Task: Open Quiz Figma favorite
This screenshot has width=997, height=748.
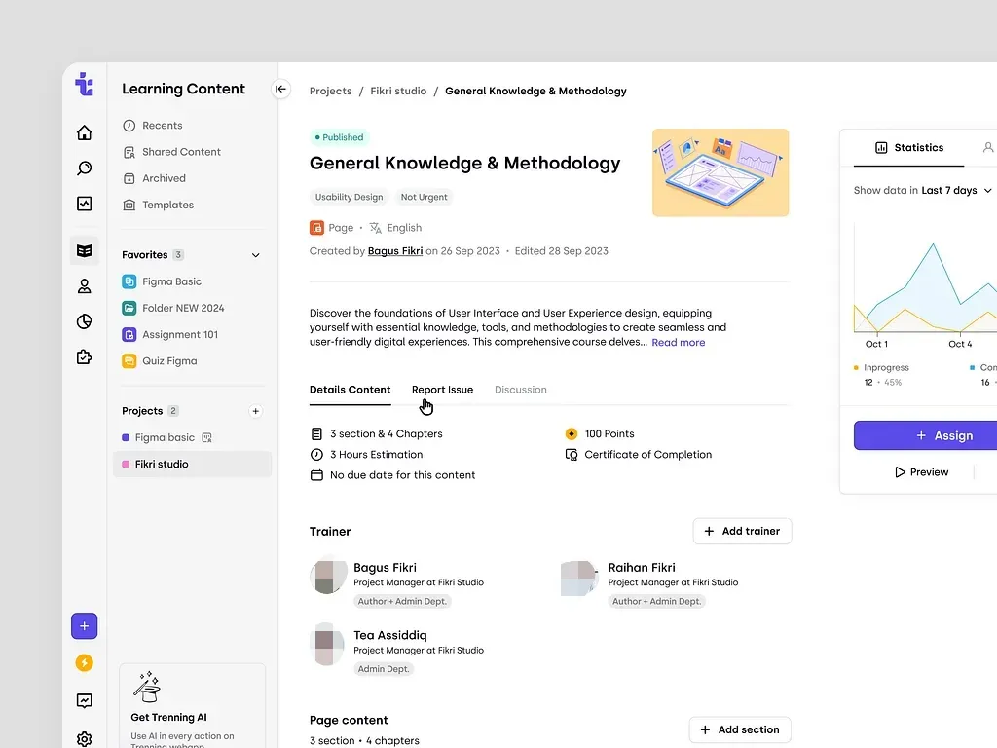Action: (x=160, y=361)
